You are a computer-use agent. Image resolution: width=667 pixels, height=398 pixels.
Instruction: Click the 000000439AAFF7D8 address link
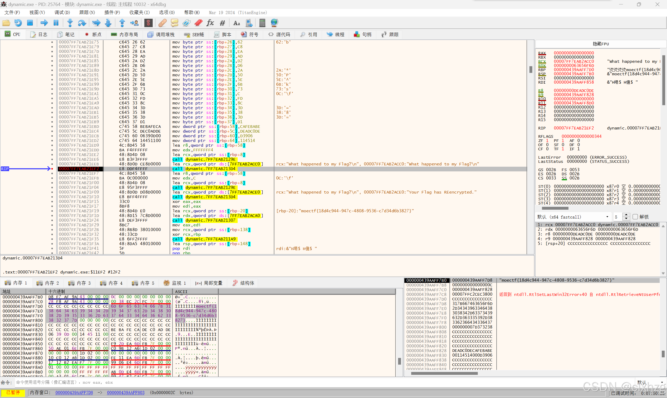[x=74, y=393]
